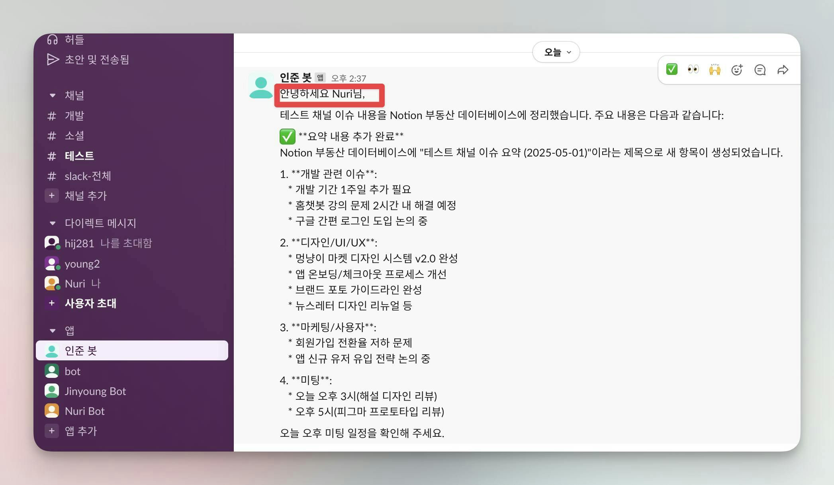This screenshot has height=485, width=834.
Task: React with the eyes emoji
Action: (x=693, y=70)
